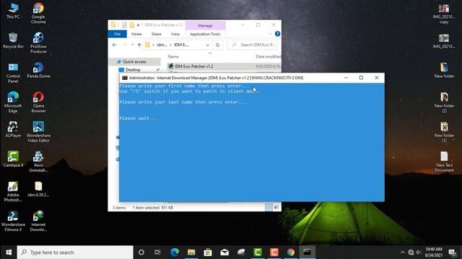Open the Mail app from the taskbar
The height and width of the screenshot is (259, 462).
click(225, 253)
